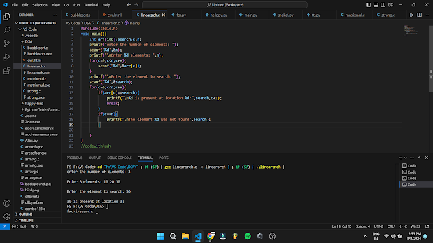Open the Search view in activity bar
This screenshot has width=433, height=243.
click(6, 30)
